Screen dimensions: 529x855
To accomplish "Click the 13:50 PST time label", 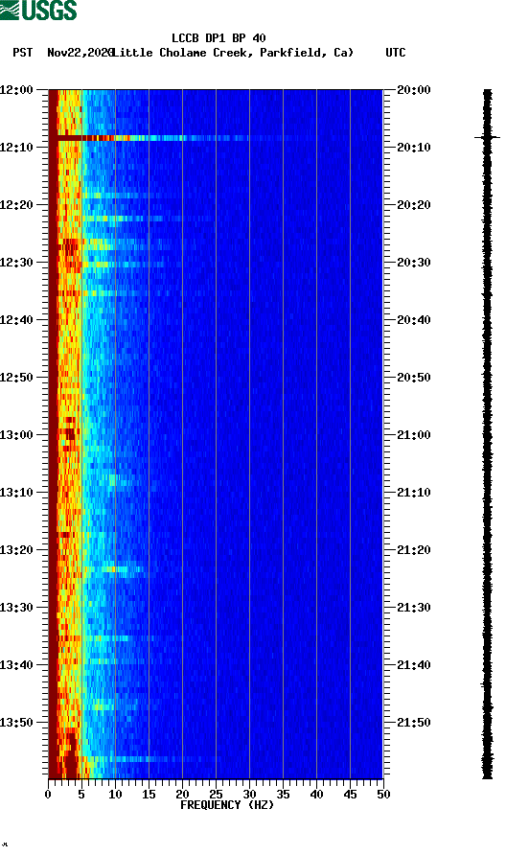I will (x=16, y=723).
